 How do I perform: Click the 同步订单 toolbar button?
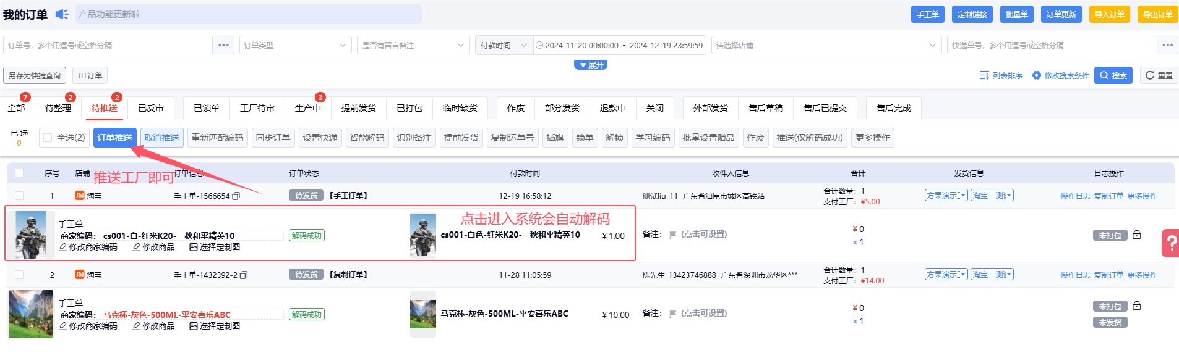click(273, 138)
